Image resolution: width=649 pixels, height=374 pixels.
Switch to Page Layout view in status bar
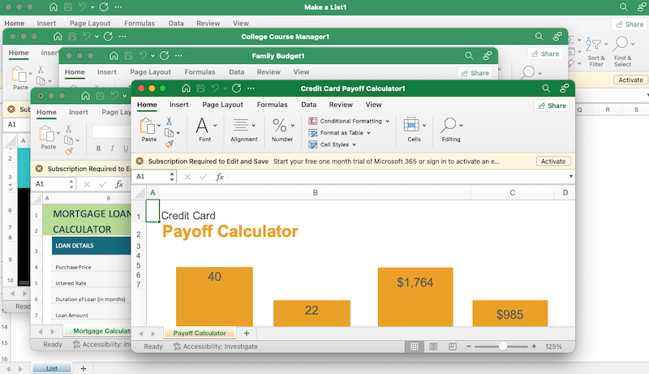[432, 346]
